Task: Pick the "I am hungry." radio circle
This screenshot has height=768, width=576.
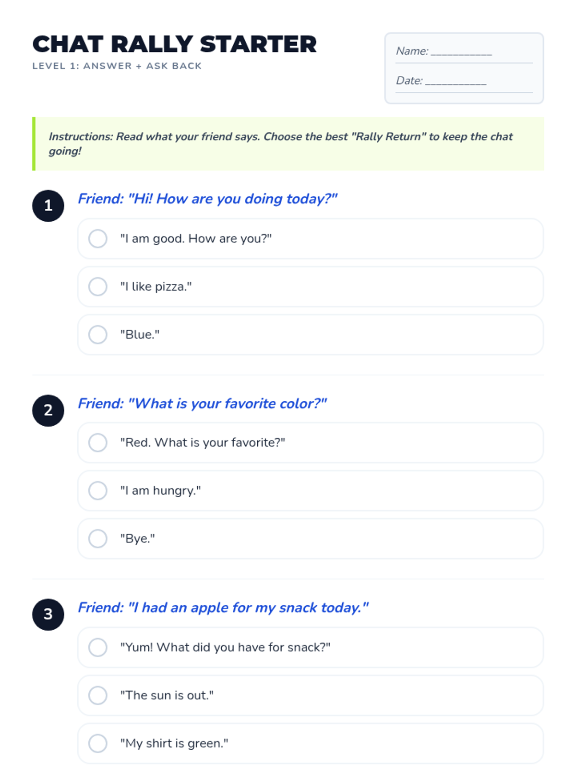Action: point(97,491)
